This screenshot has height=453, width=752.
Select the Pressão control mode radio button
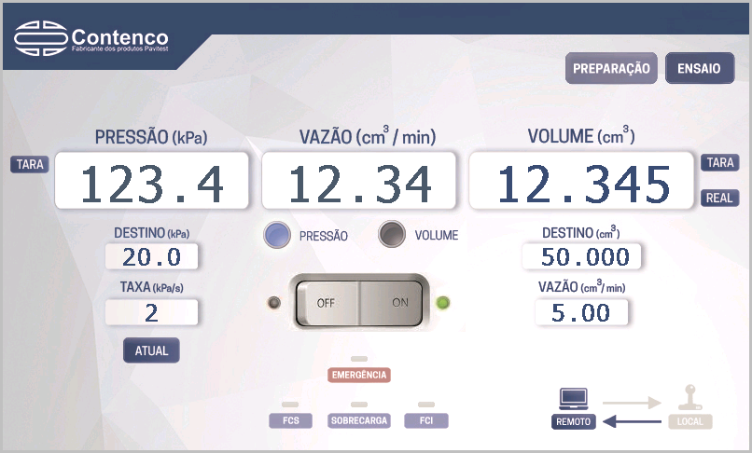tap(278, 235)
